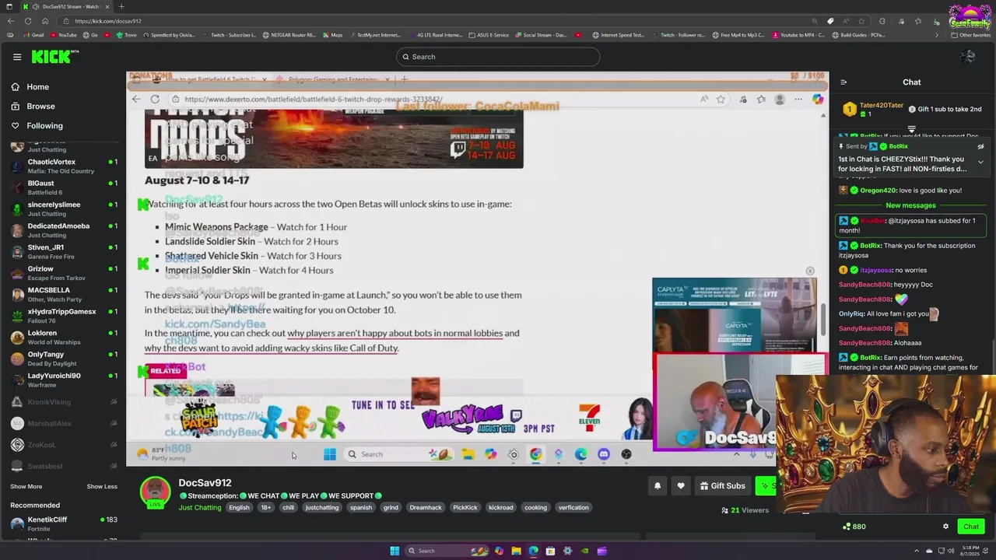The image size is (996, 560).
Task: Open LadyYuroichi90 channel
Action: 64,380
